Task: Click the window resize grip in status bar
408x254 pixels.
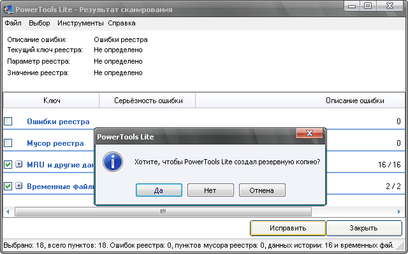Action: click(400, 246)
